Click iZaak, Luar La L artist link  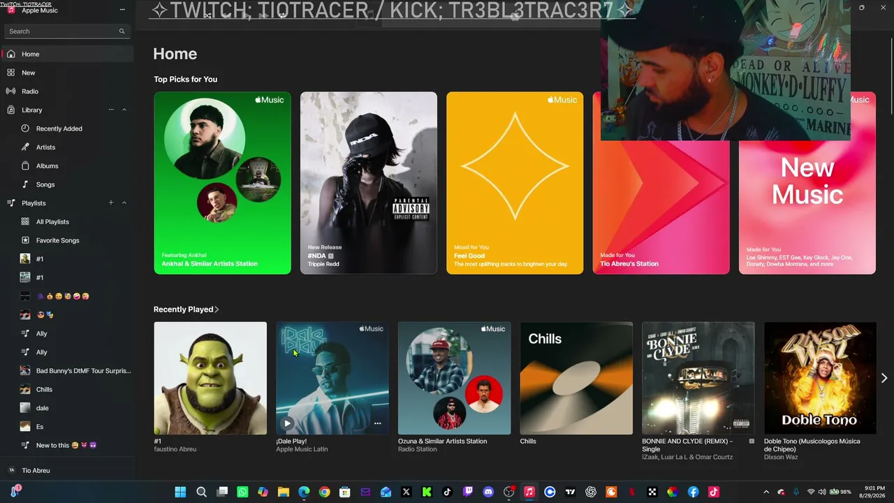(x=687, y=457)
